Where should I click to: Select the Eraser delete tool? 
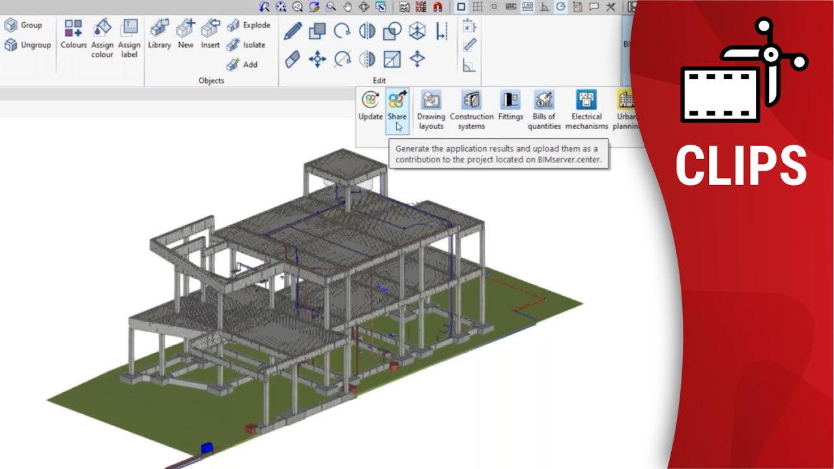(294, 59)
